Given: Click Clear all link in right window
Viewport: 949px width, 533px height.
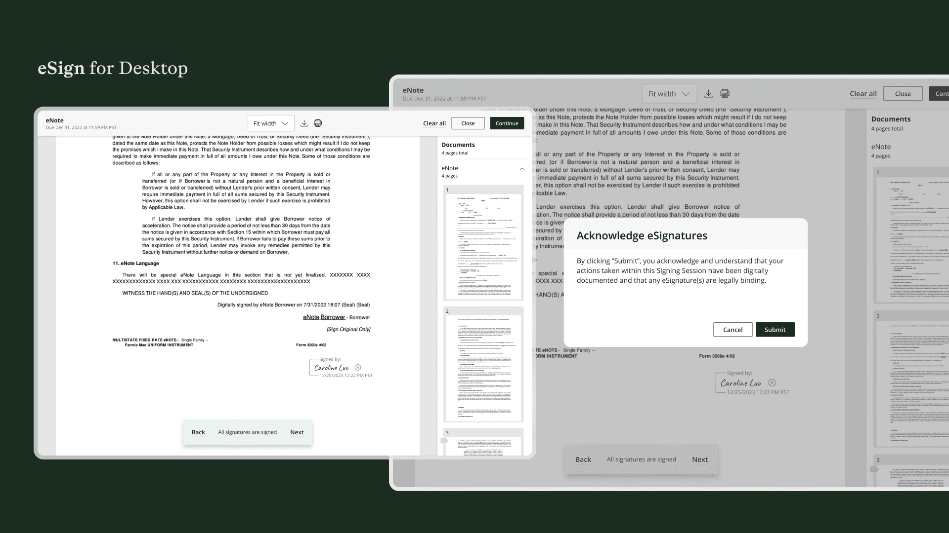Looking at the screenshot, I should click(863, 94).
